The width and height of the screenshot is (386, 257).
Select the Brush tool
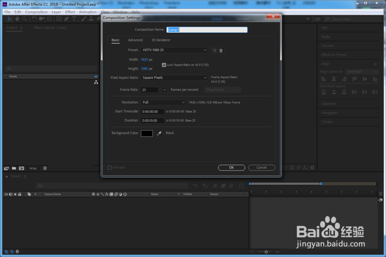[84, 19]
